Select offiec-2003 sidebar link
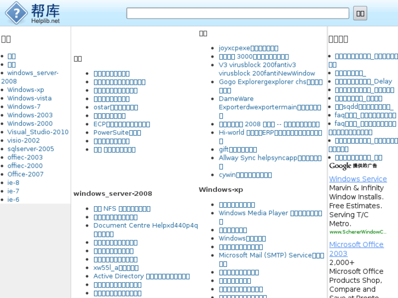The height and width of the screenshot is (298, 398). coord(25,157)
